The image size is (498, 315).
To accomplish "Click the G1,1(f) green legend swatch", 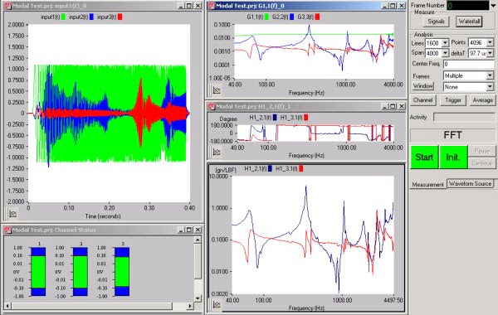I will click(266, 17).
